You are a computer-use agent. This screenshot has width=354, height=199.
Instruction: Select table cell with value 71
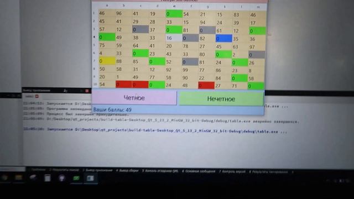tap(239, 86)
